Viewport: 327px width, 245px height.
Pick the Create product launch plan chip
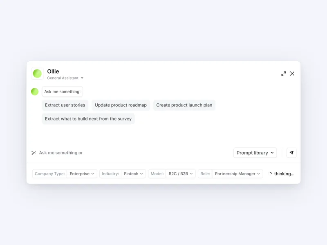184,105
